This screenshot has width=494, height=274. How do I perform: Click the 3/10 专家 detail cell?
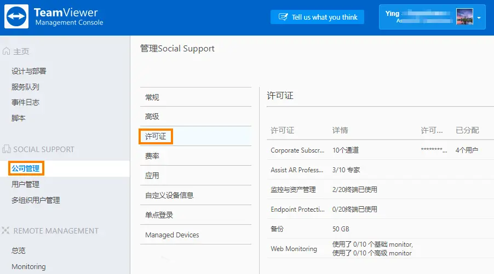346,170
